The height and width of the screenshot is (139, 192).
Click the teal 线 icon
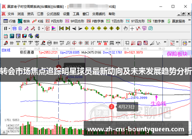coord(151,28)
